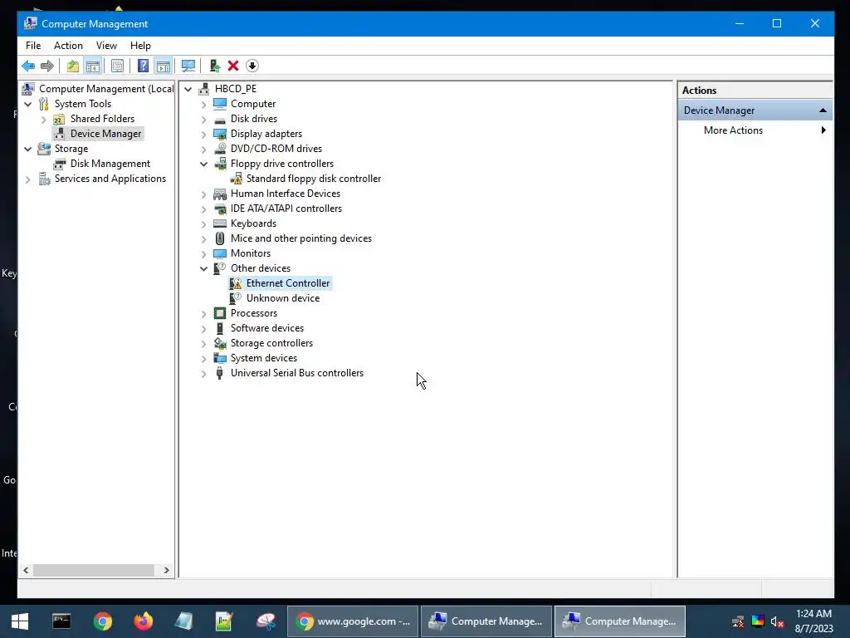850x638 pixels.
Task: Expand the Computer category
Action: 204,104
